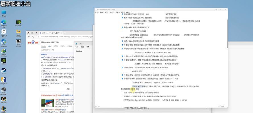Click the line 任务视图 关闭 in Typora
The width and height of the screenshot is (253, 113).
[x=138, y=82]
